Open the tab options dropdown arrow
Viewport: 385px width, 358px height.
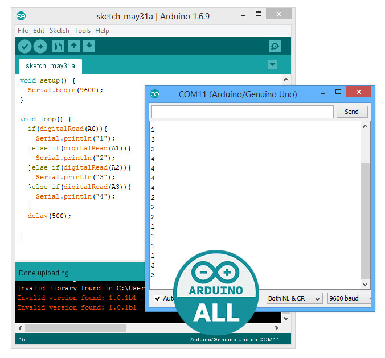tap(273, 65)
